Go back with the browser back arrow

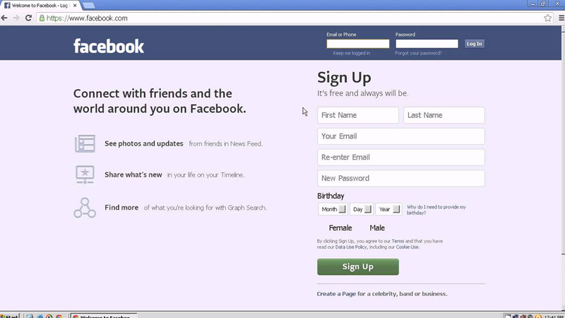click(x=4, y=18)
